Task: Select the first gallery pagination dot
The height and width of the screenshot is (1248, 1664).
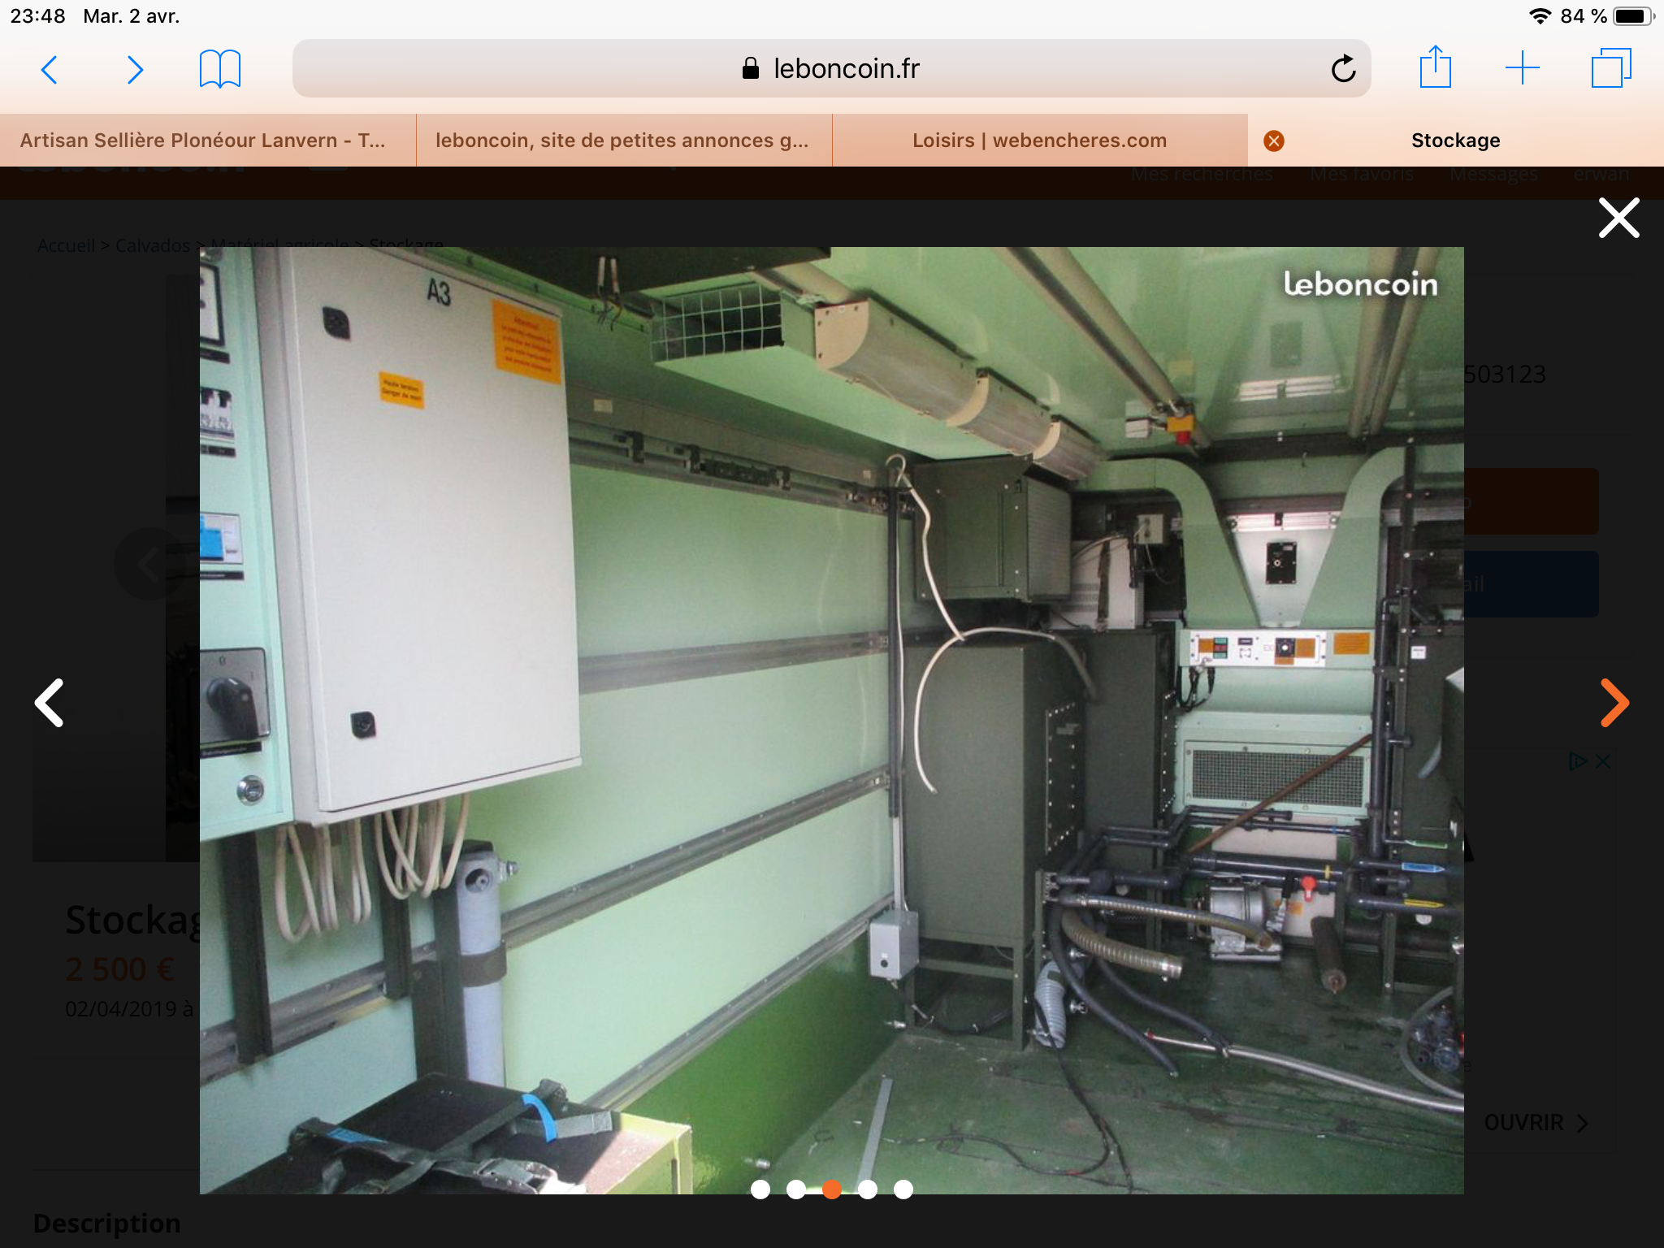Action: tap(760, 1189)
